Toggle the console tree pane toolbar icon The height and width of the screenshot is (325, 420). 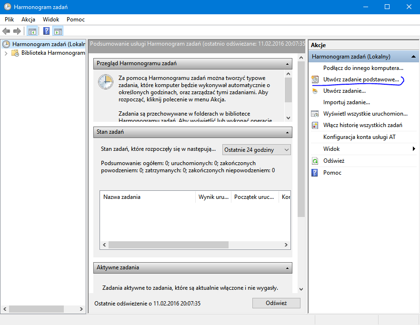(32, 31)
